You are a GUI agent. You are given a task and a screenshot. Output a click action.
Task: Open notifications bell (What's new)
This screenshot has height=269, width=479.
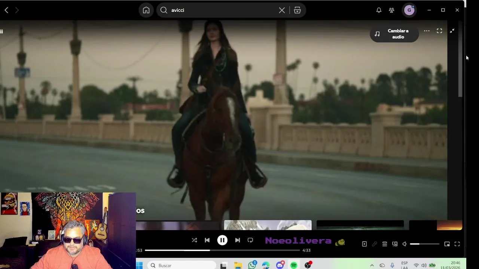(x=379, y=10)
